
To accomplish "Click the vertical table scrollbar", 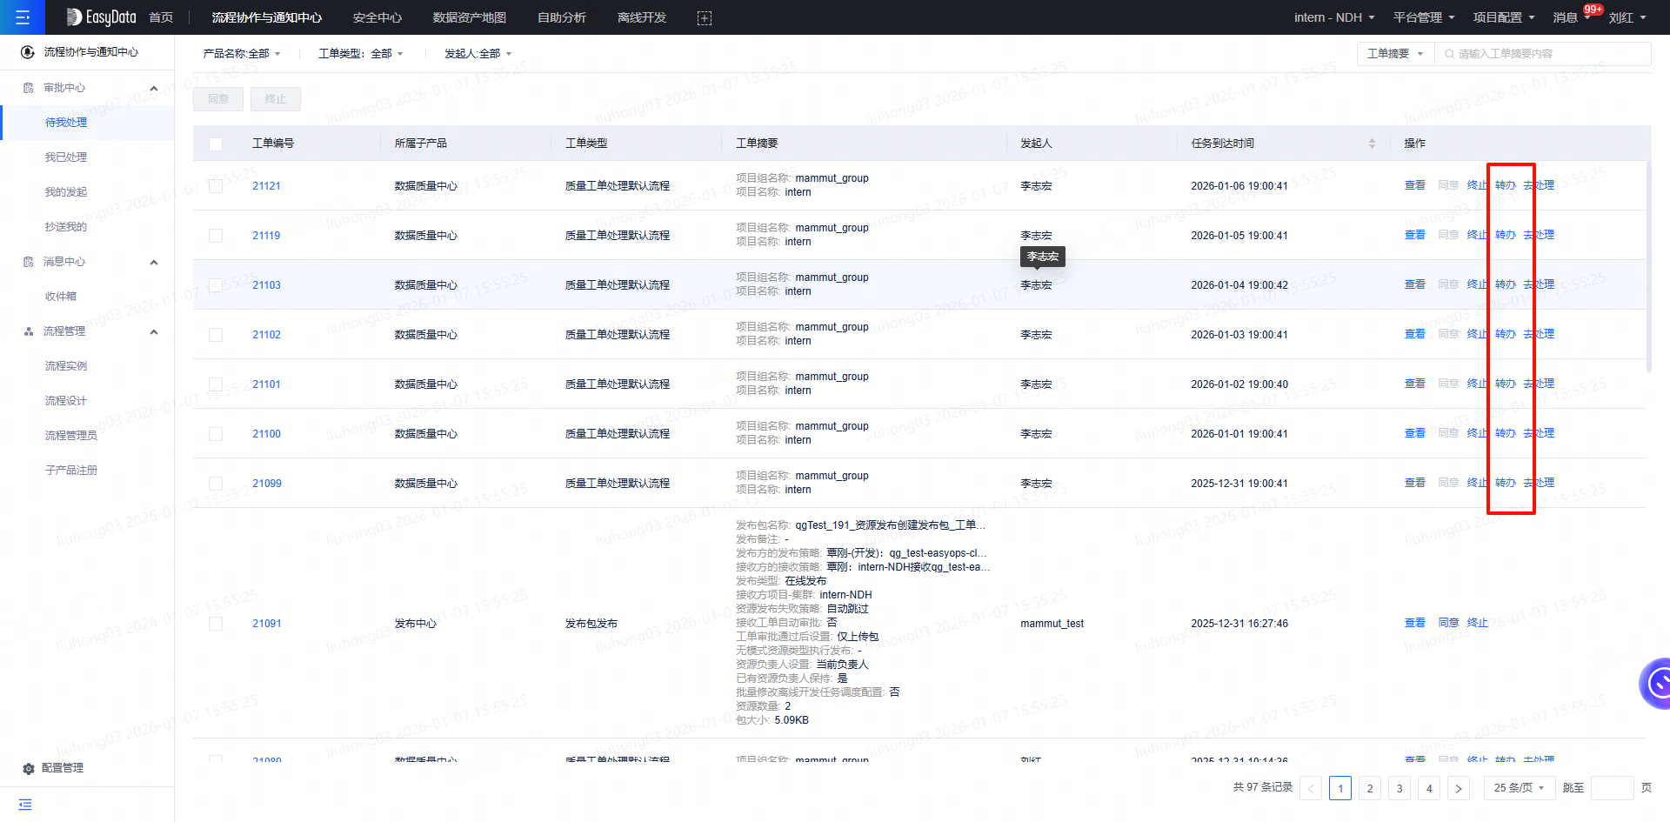I will pos(1648,265).
